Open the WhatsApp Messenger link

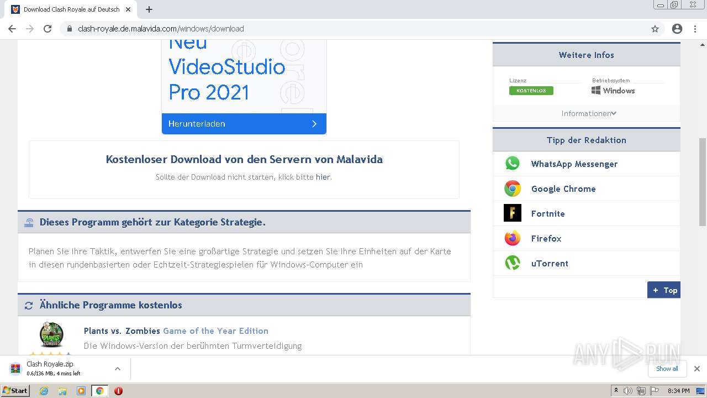574,164
